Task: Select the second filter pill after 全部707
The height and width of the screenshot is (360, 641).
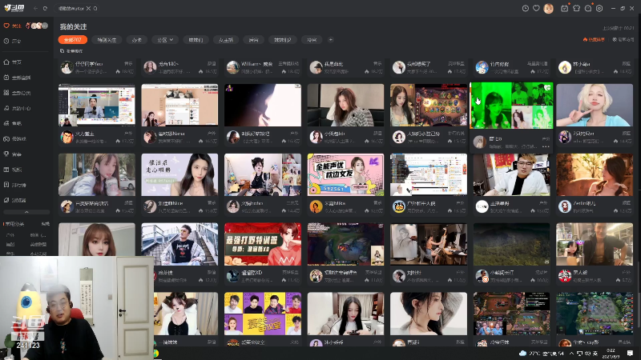Action: tap(107, 39)
